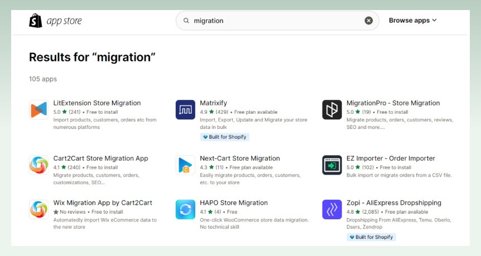Click the EZ Importer 5.0 (102) rating
The width and height of the screenshot is (481, 256).
click(x=360, y=167)
